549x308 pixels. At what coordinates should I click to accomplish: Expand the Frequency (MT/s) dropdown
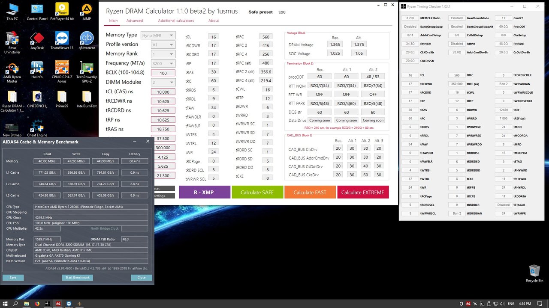point(163,63)
